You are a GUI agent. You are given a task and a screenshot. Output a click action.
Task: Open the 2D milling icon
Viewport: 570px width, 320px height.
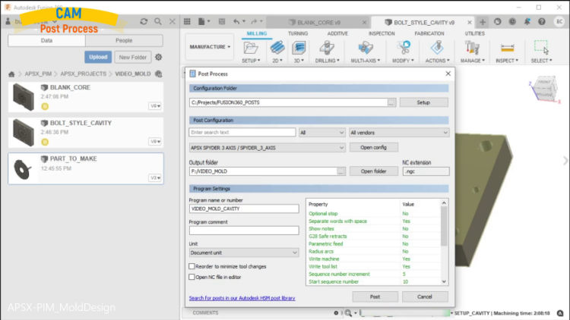(x=277, y=48)
